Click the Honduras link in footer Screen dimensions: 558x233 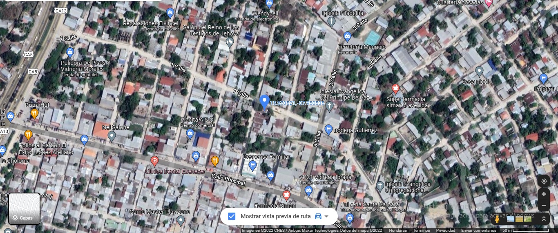[x=397, y=231]
